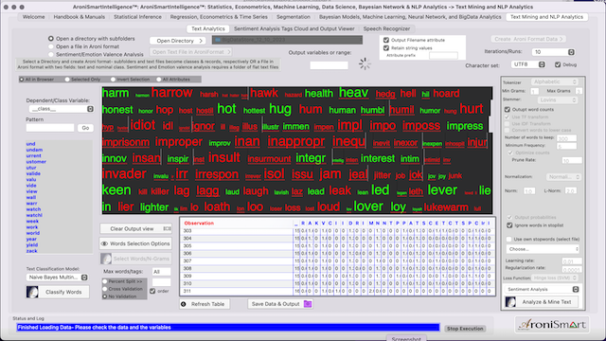Click the Refresh Table button
Image resolution: width=606 pixels, height=341 pixels.
pos(205,304)
